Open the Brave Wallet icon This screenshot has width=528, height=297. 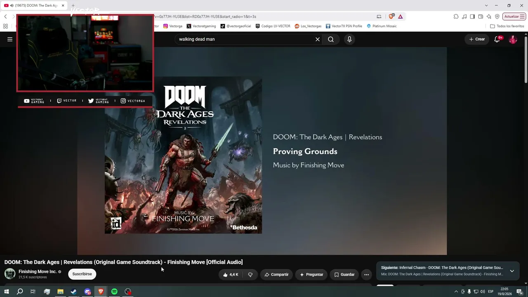(x=481, y=16)
